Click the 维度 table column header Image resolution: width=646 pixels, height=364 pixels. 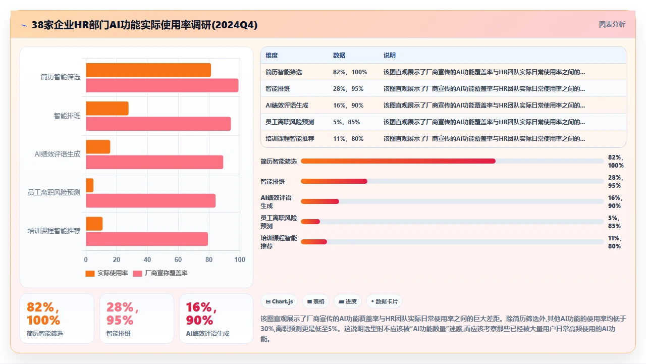click(272, 56)
